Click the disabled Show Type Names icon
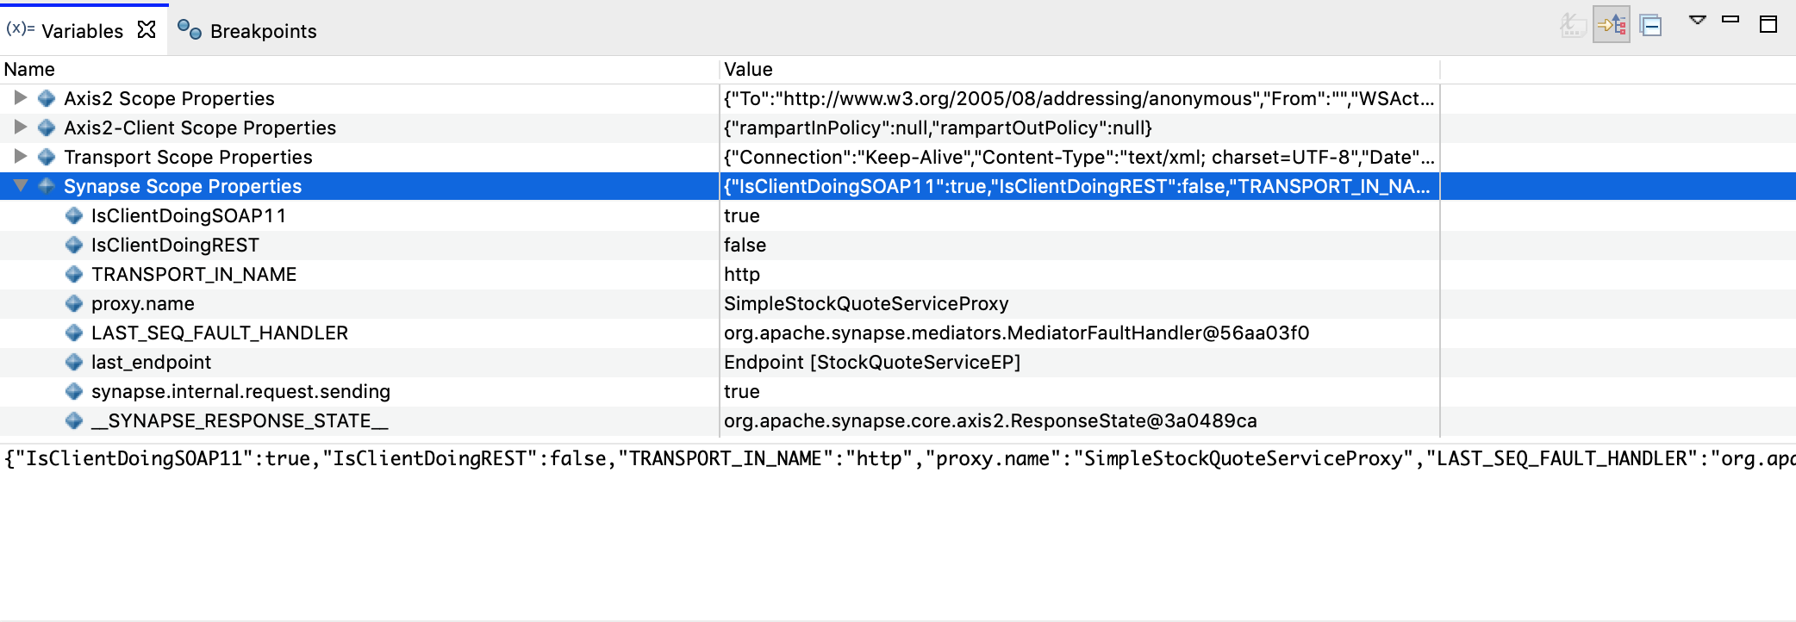1796x622 pixels. click(x=1572, y=25)
